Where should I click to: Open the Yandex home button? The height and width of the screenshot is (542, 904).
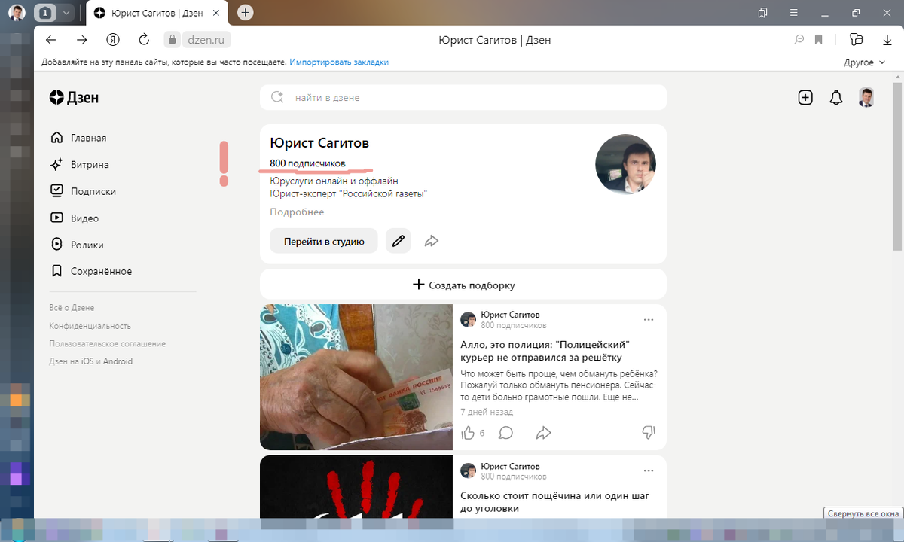pyautogui.click(x=113, y=40)
